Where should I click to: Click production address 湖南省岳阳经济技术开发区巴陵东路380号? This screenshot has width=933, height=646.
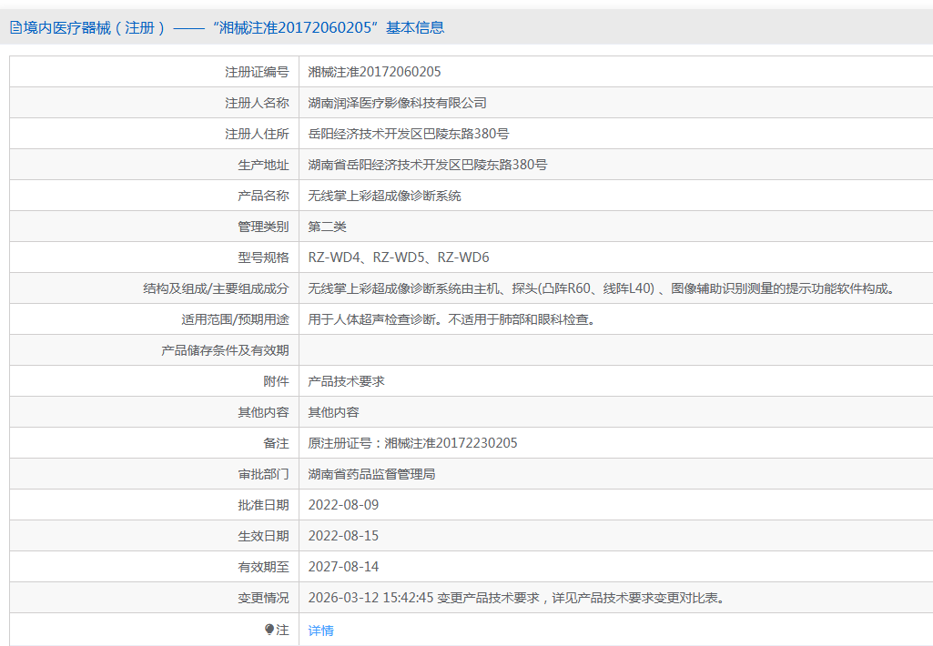(x=427, y=165)
